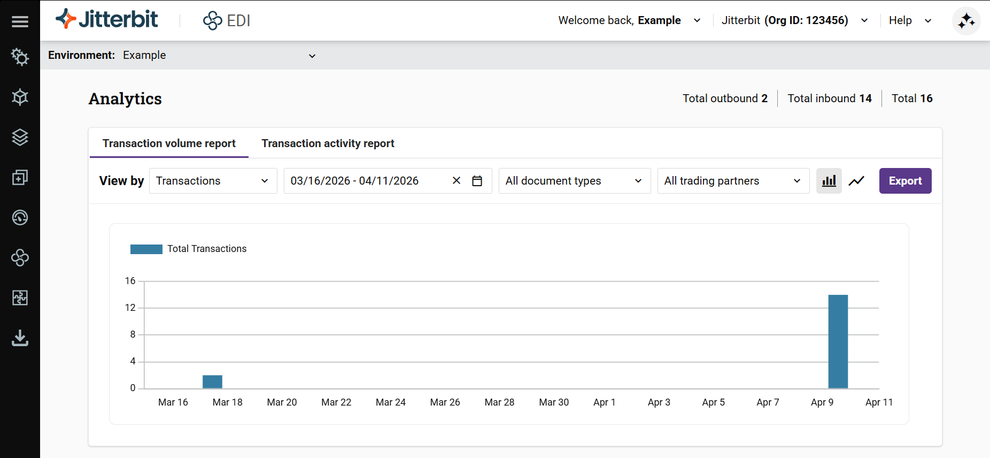Image resolution: width=990 pixels, height=458 pixels.
Task: Click the Mar 18 transaction bar
Action: pyautogui.click(x=212, y=382)
